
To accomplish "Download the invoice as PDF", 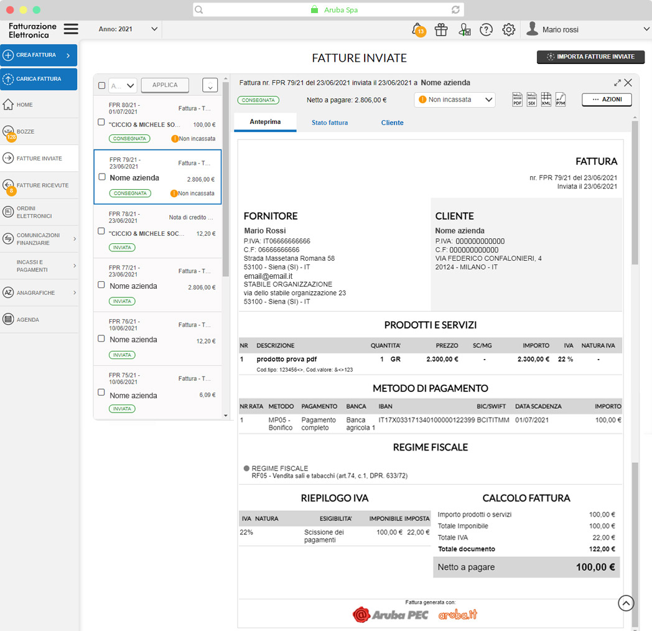I will (517, 99).
